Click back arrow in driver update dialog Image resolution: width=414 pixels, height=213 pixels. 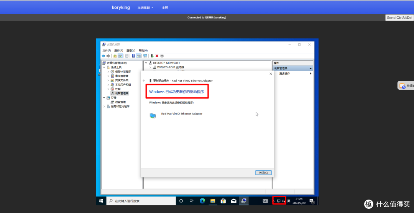click(x=144, y=80)
